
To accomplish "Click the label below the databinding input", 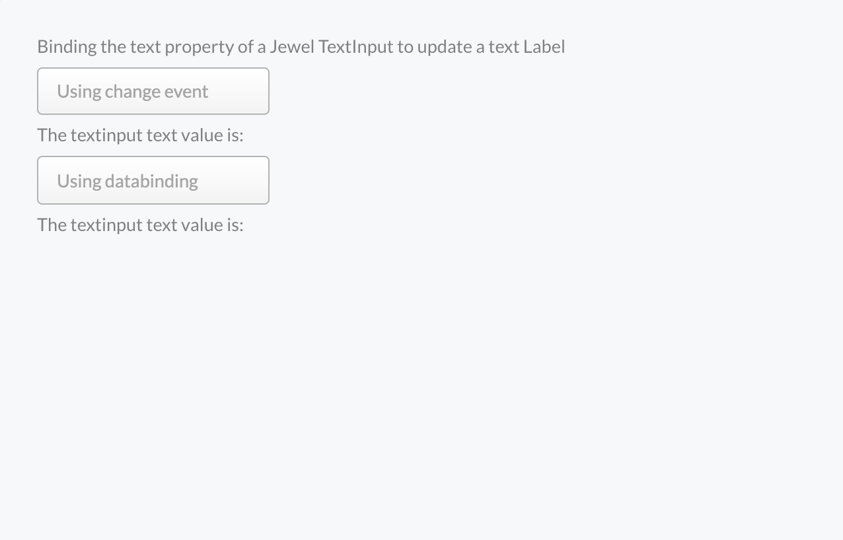I will tap(140, 225).
